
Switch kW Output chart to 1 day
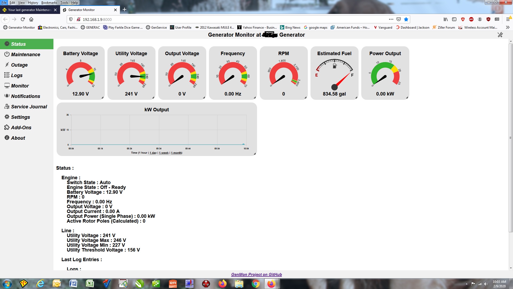[153, 153]
